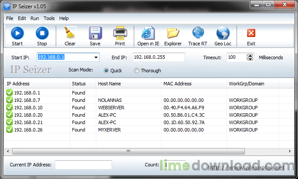Launch Explorer for selected host
The width and height of the screenshot is (298, 179).
pyautogui.click(x=173, y=36)
